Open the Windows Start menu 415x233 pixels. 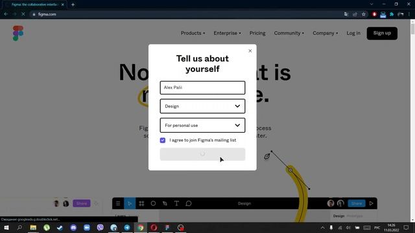(x=6, y=227)
